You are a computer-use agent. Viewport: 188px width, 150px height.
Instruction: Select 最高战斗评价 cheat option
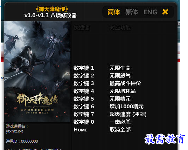[x=125, y=83]
